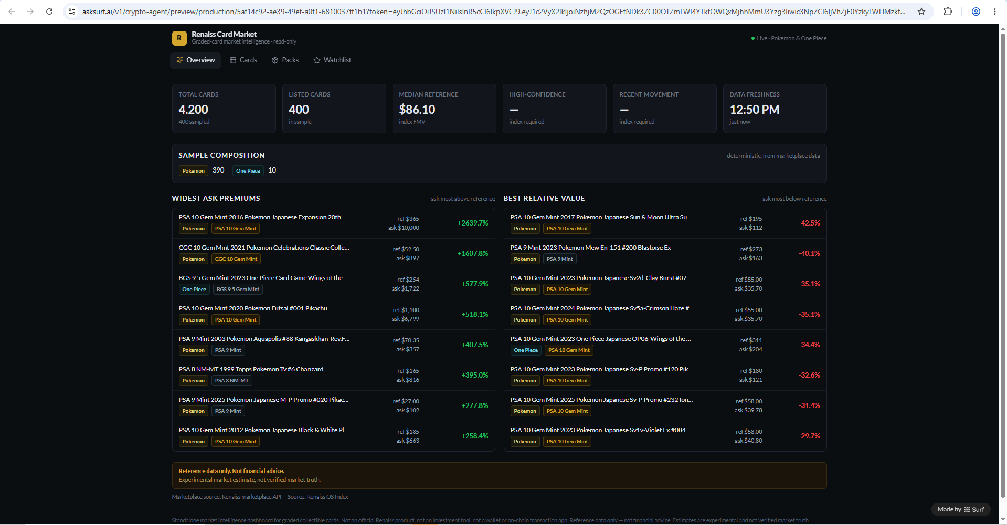This screenshot has height=525, width=1007.
Task: Click the browser forward arrow
Action: 30,12
